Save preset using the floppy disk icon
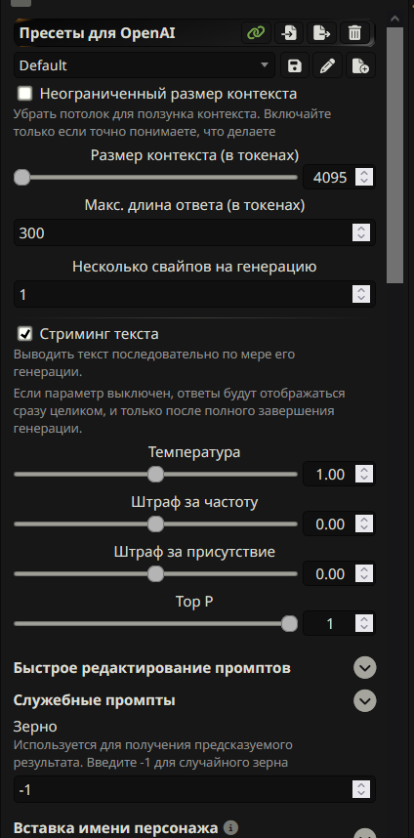Image resolution: width=414 pixels, height=838 pixels. (294, 65)
